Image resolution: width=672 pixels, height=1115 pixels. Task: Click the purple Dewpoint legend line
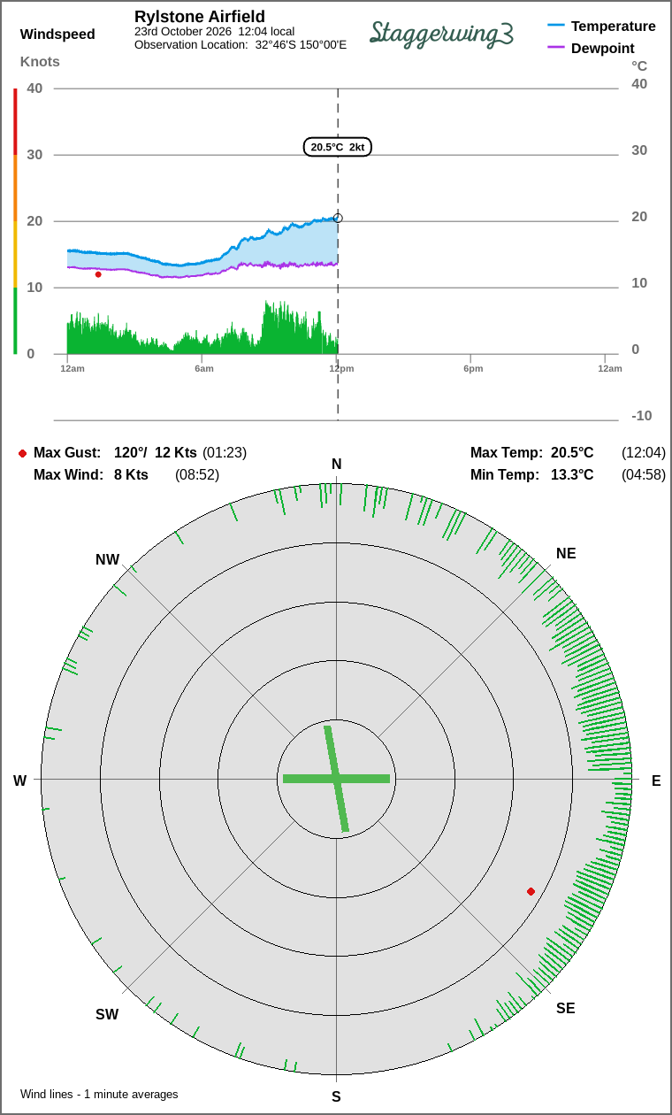click(555, 47)
